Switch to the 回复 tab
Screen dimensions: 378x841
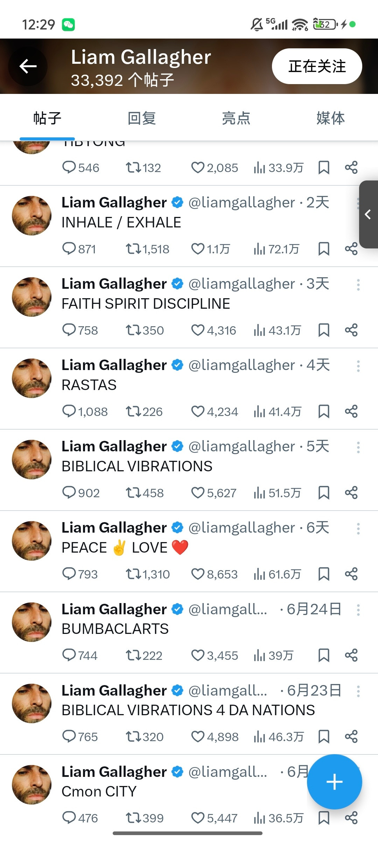tap(142, 118)
